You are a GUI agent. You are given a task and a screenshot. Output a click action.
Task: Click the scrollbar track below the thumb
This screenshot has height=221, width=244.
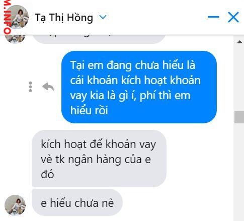[x=239, y=171]
